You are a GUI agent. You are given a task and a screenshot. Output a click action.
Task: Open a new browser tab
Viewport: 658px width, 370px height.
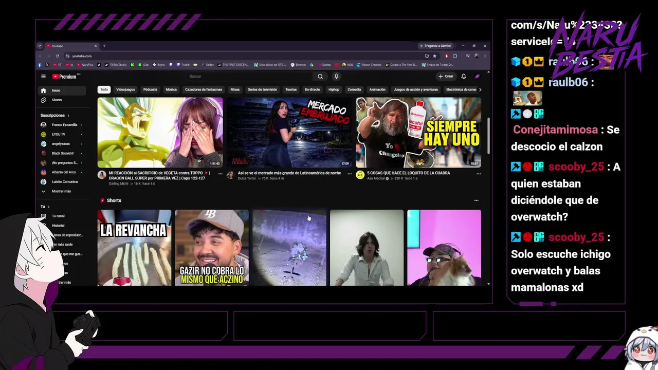coord(104,46)
